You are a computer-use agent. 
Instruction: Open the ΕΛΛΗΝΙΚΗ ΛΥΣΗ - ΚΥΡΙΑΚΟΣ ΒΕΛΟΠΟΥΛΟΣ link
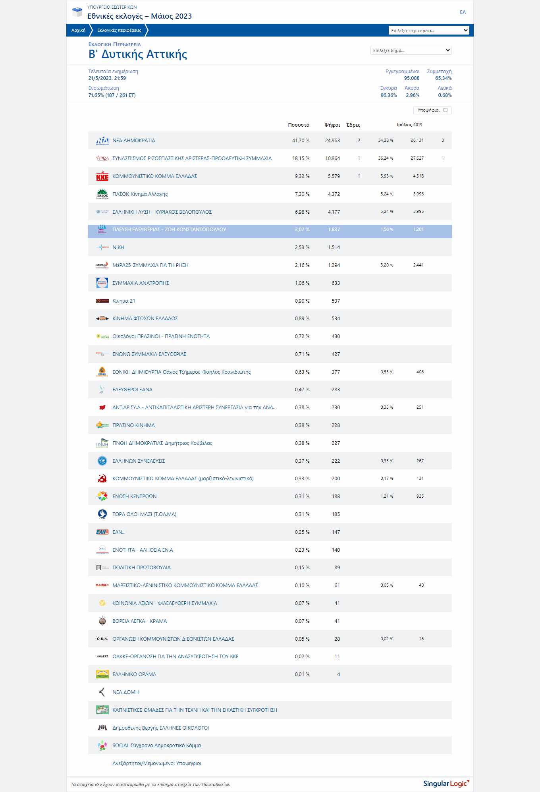(x=162, y=212)
